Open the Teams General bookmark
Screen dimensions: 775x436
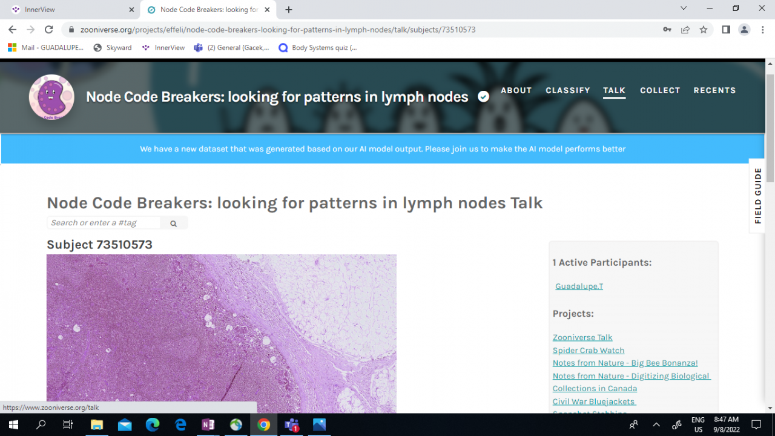coord(232,48)
